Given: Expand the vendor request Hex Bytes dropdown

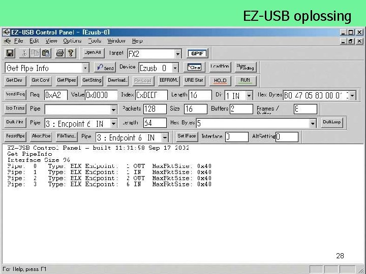Looking at the screenshot, I should (352, 95).
